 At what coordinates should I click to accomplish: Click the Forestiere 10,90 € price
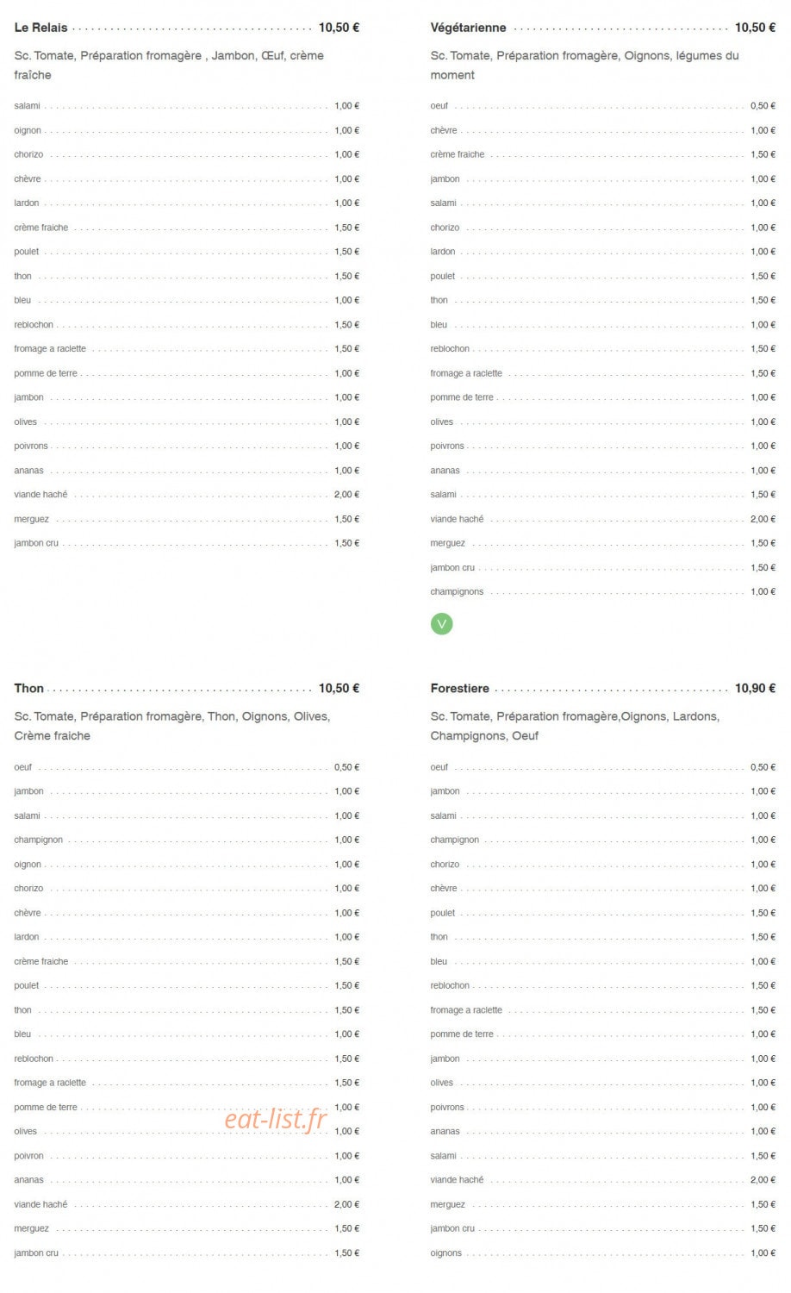(x=755, y=688)
